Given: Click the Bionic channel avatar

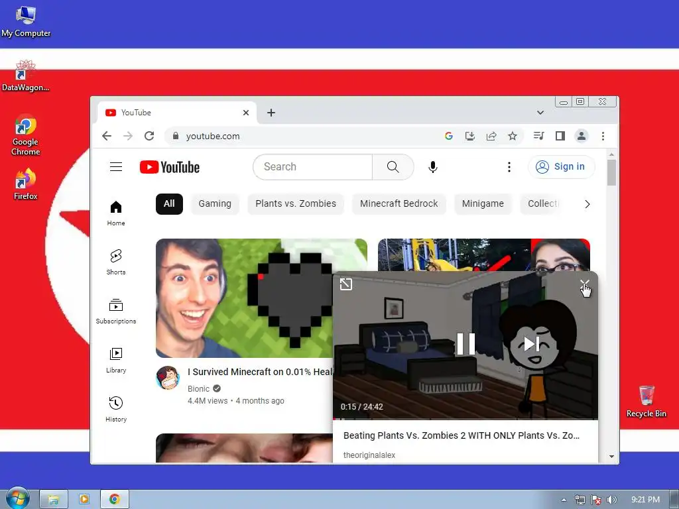Looking at the screenshot, I should coord(168,378).
